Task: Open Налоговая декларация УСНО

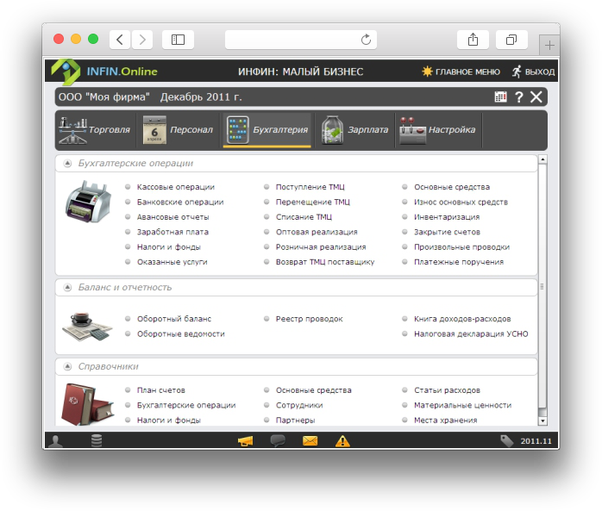Action: (471, 333)
